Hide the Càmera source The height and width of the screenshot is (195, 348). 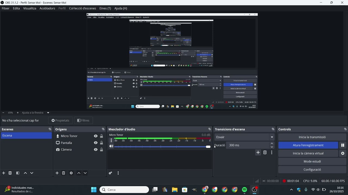tap(96, 149)
